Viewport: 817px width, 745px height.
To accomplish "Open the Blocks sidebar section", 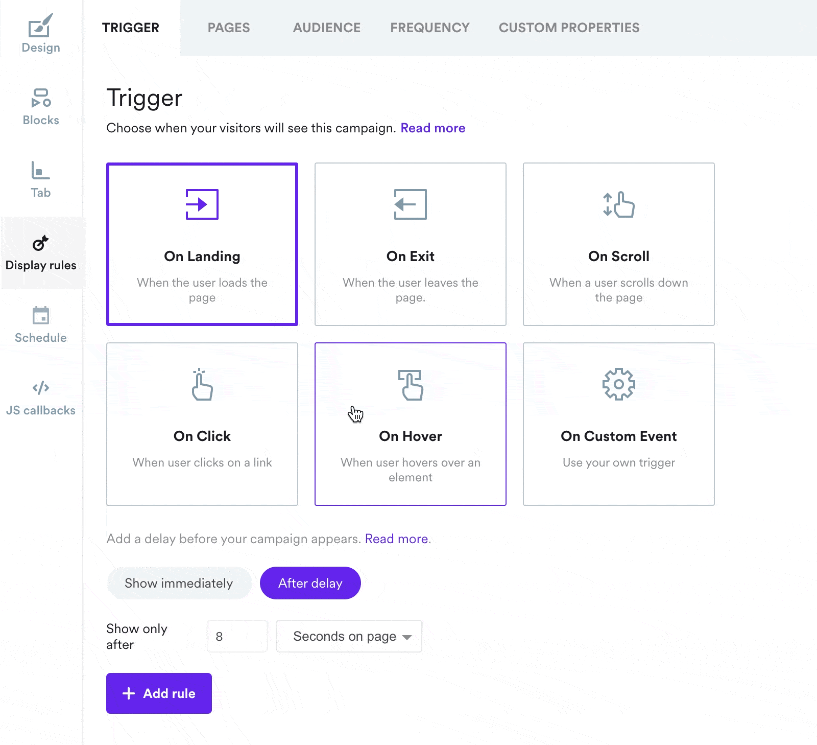I will [41, 107].
